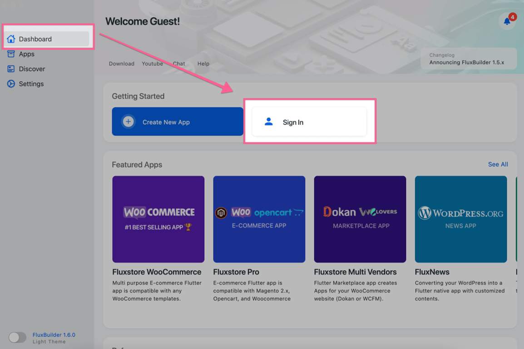Open notifications bell with badge 4

[x=507, y=21]
